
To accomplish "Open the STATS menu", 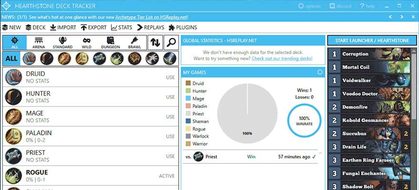I will [121, 28].
